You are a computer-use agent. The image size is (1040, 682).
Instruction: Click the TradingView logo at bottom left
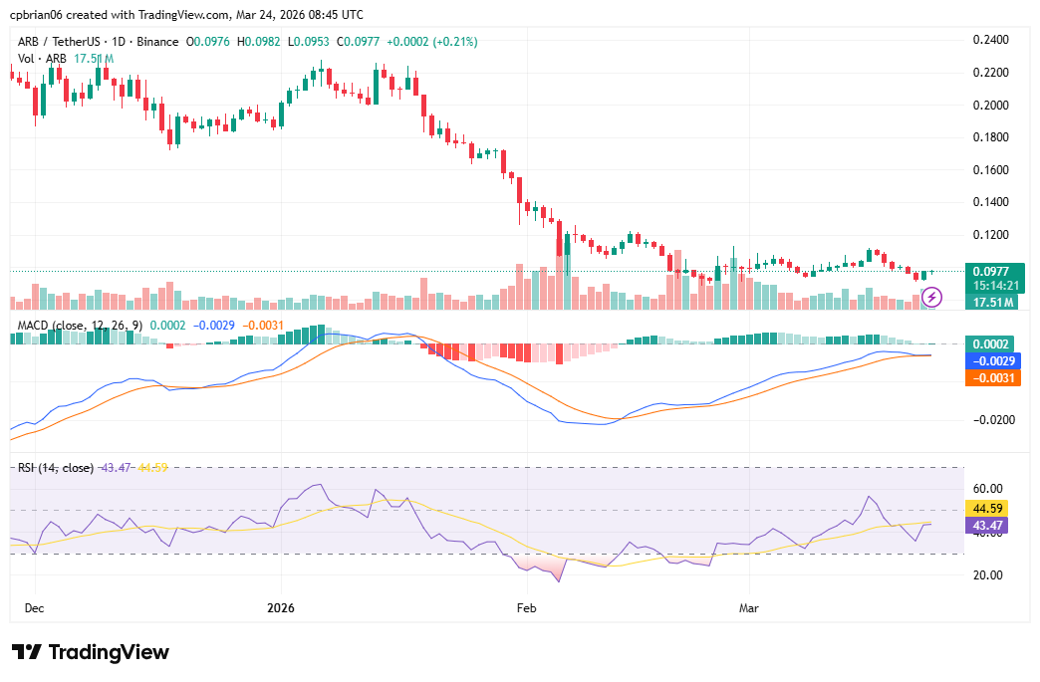pos(90,652)
